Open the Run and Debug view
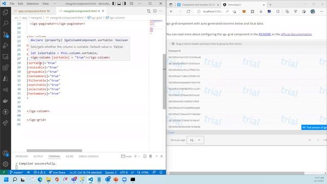Image resolution: width=327 pixels, height=184 pixels. point(6,45)
